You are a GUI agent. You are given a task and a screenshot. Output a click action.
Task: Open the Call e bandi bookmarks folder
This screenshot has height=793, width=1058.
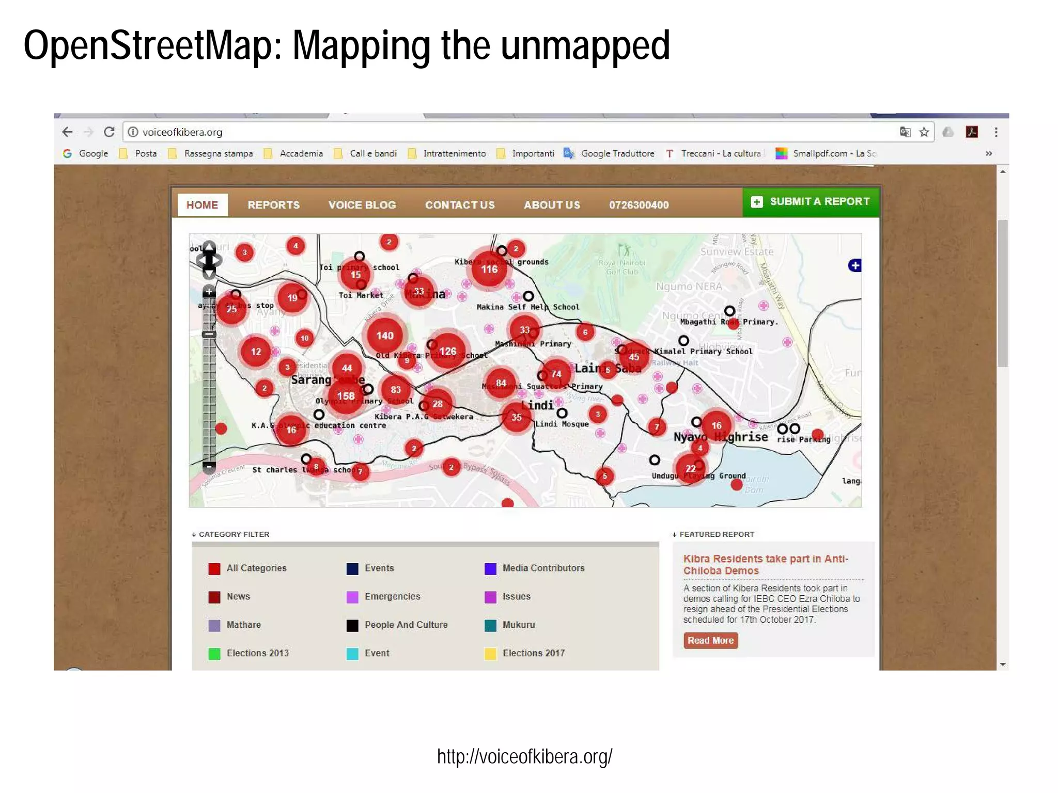365,153
